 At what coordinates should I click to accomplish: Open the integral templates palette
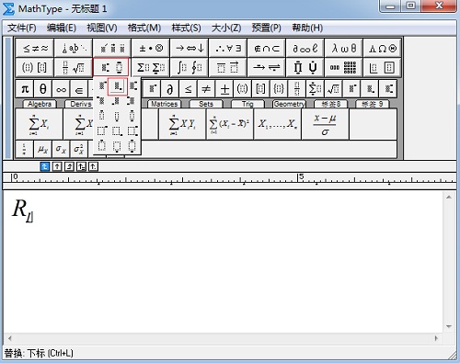point(190,67)
